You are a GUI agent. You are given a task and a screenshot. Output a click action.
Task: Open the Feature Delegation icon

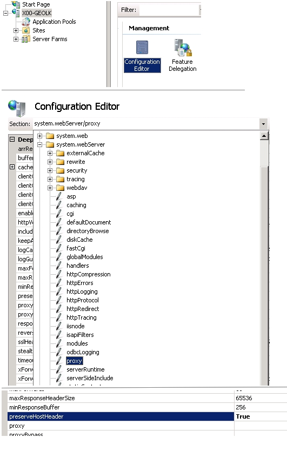click(183, 56)
